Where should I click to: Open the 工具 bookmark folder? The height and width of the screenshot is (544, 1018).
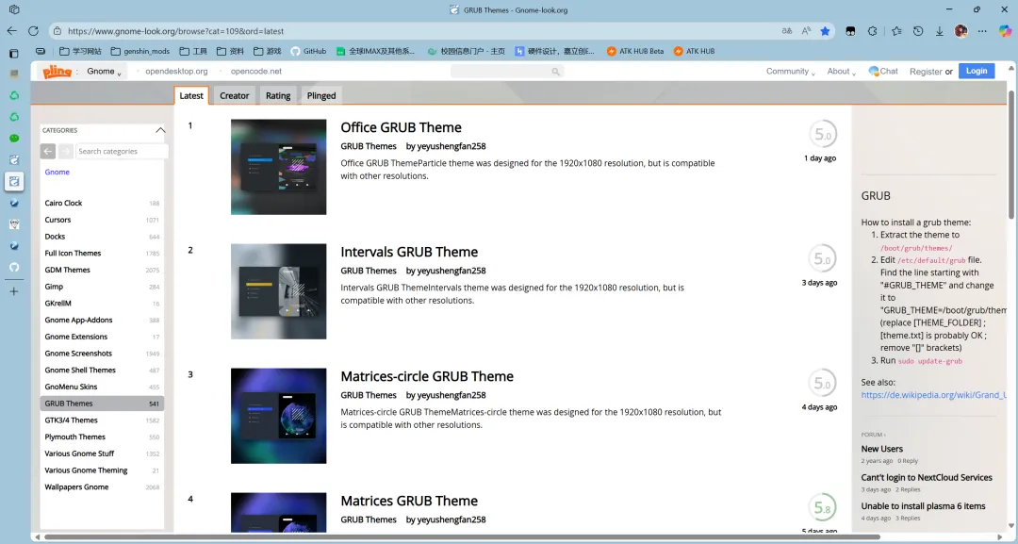pos(193,51)
